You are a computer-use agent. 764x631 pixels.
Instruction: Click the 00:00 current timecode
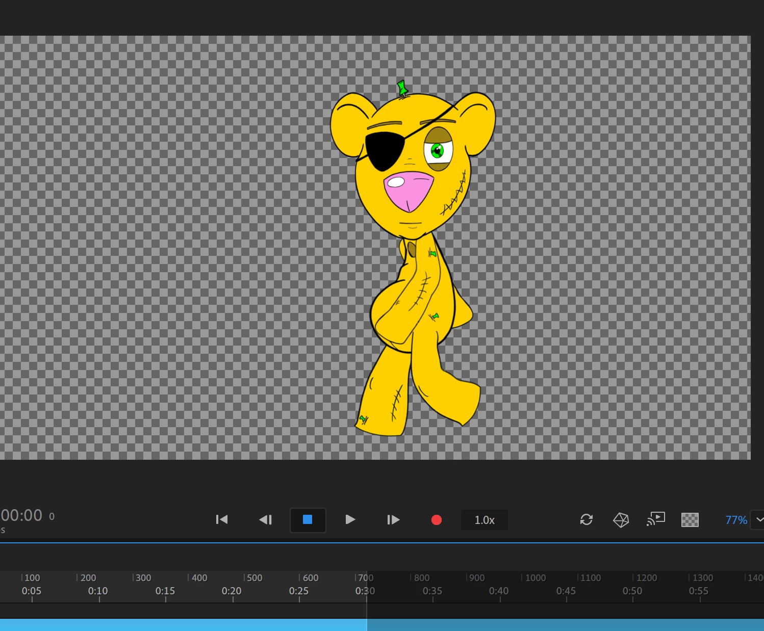pyautogui.click(x=21, y=516)
